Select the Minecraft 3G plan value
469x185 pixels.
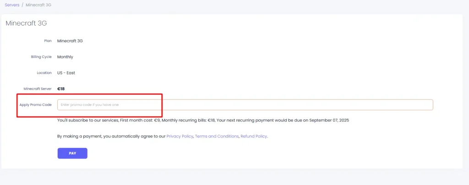70,41
